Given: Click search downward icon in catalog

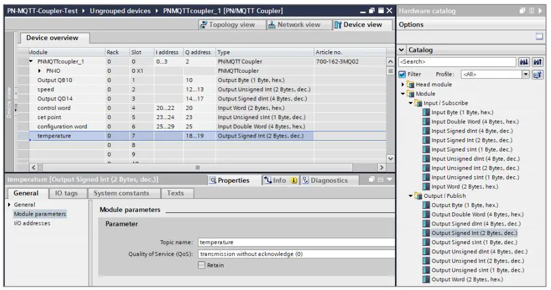Looking at the screenshot, I should tap(524, 62).
